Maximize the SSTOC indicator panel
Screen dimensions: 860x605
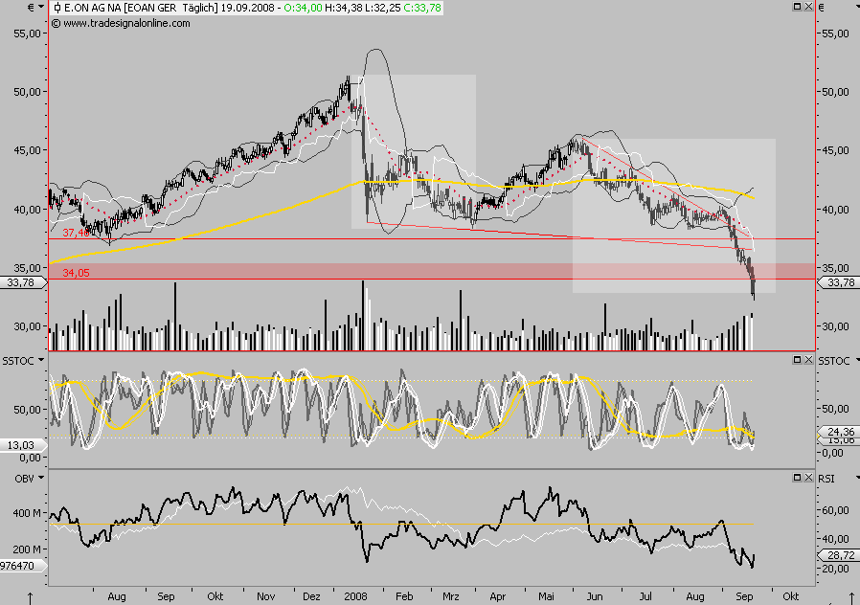(798, 360)
